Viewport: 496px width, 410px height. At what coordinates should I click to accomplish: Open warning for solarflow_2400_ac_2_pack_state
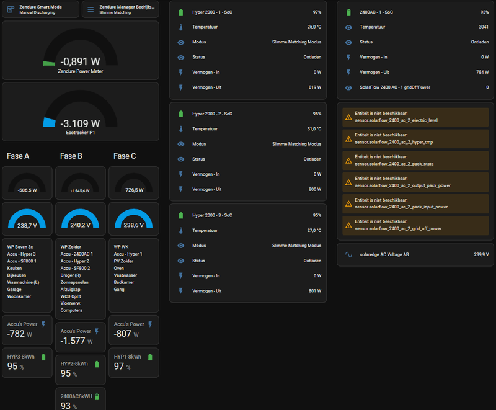click(415, 161)
